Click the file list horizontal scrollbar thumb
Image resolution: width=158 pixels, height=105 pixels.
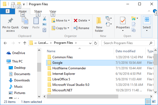(x=82, y=97)
